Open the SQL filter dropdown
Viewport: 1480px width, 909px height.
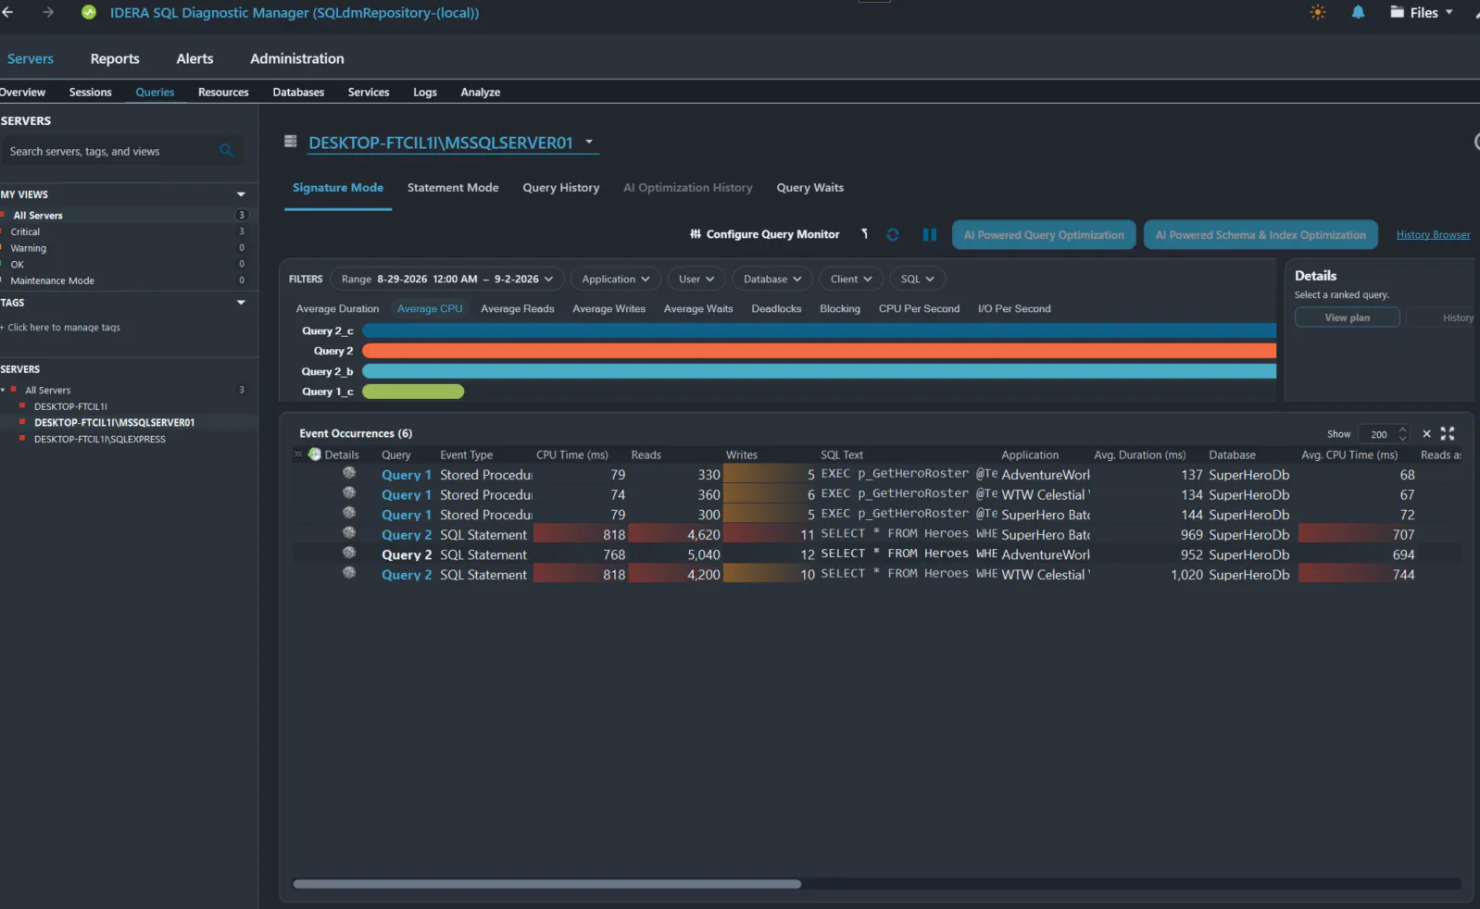point(917,279)
